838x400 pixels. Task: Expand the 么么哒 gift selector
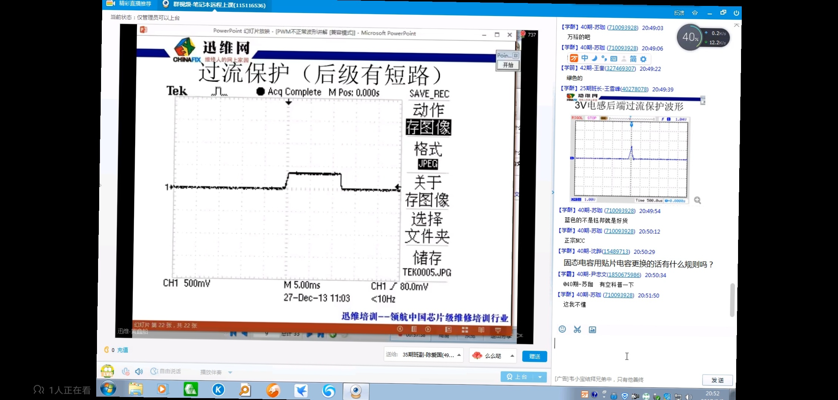512,356
